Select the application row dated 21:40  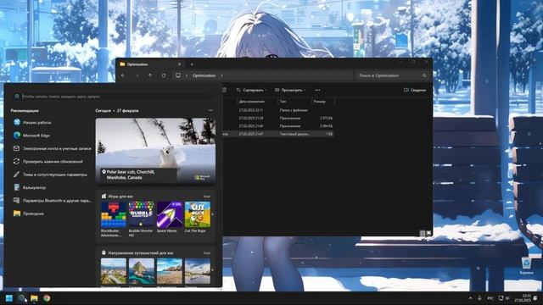(278, 126)
